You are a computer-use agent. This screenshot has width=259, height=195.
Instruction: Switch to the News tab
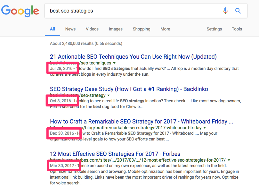coord(70,29)
